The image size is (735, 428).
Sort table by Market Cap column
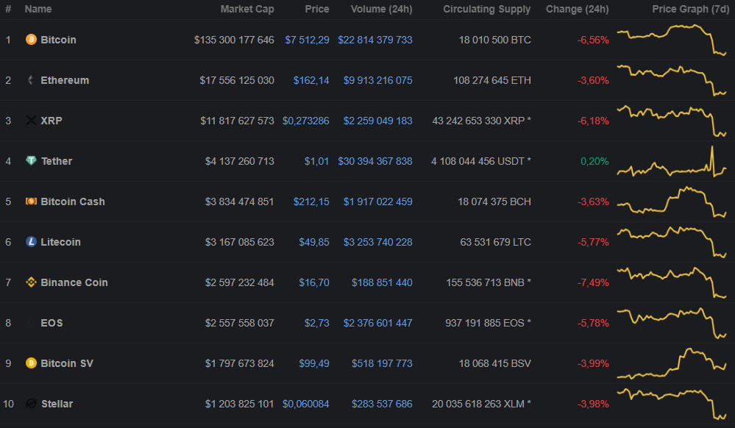tap(247, 10)
